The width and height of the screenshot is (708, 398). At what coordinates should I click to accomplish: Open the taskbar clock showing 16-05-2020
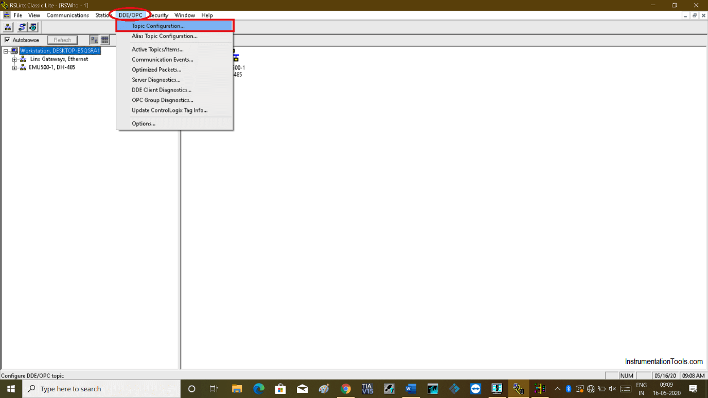(667, 389)
